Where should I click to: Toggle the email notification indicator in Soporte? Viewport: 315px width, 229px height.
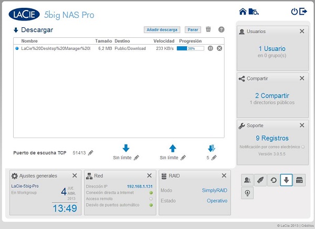click(303, 147)
